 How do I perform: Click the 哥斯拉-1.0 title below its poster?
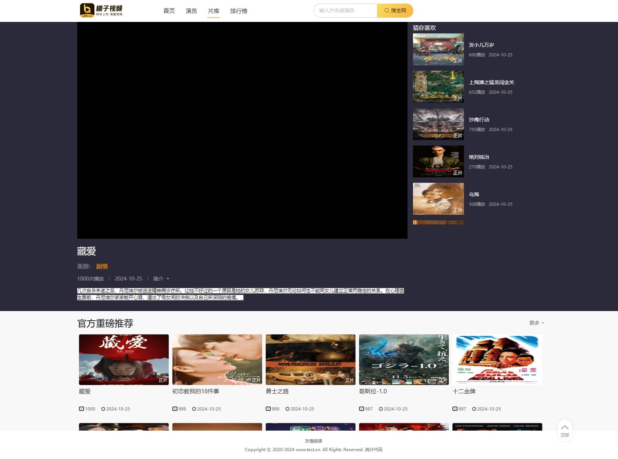373,391
